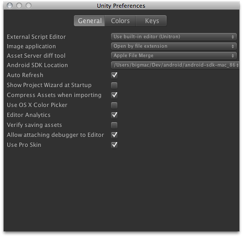Open the Android SDK Location path selector
This screenshot has height=237, width=243.
(175, 65)
